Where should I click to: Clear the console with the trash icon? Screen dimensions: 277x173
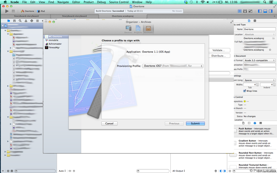click(216, 171)
